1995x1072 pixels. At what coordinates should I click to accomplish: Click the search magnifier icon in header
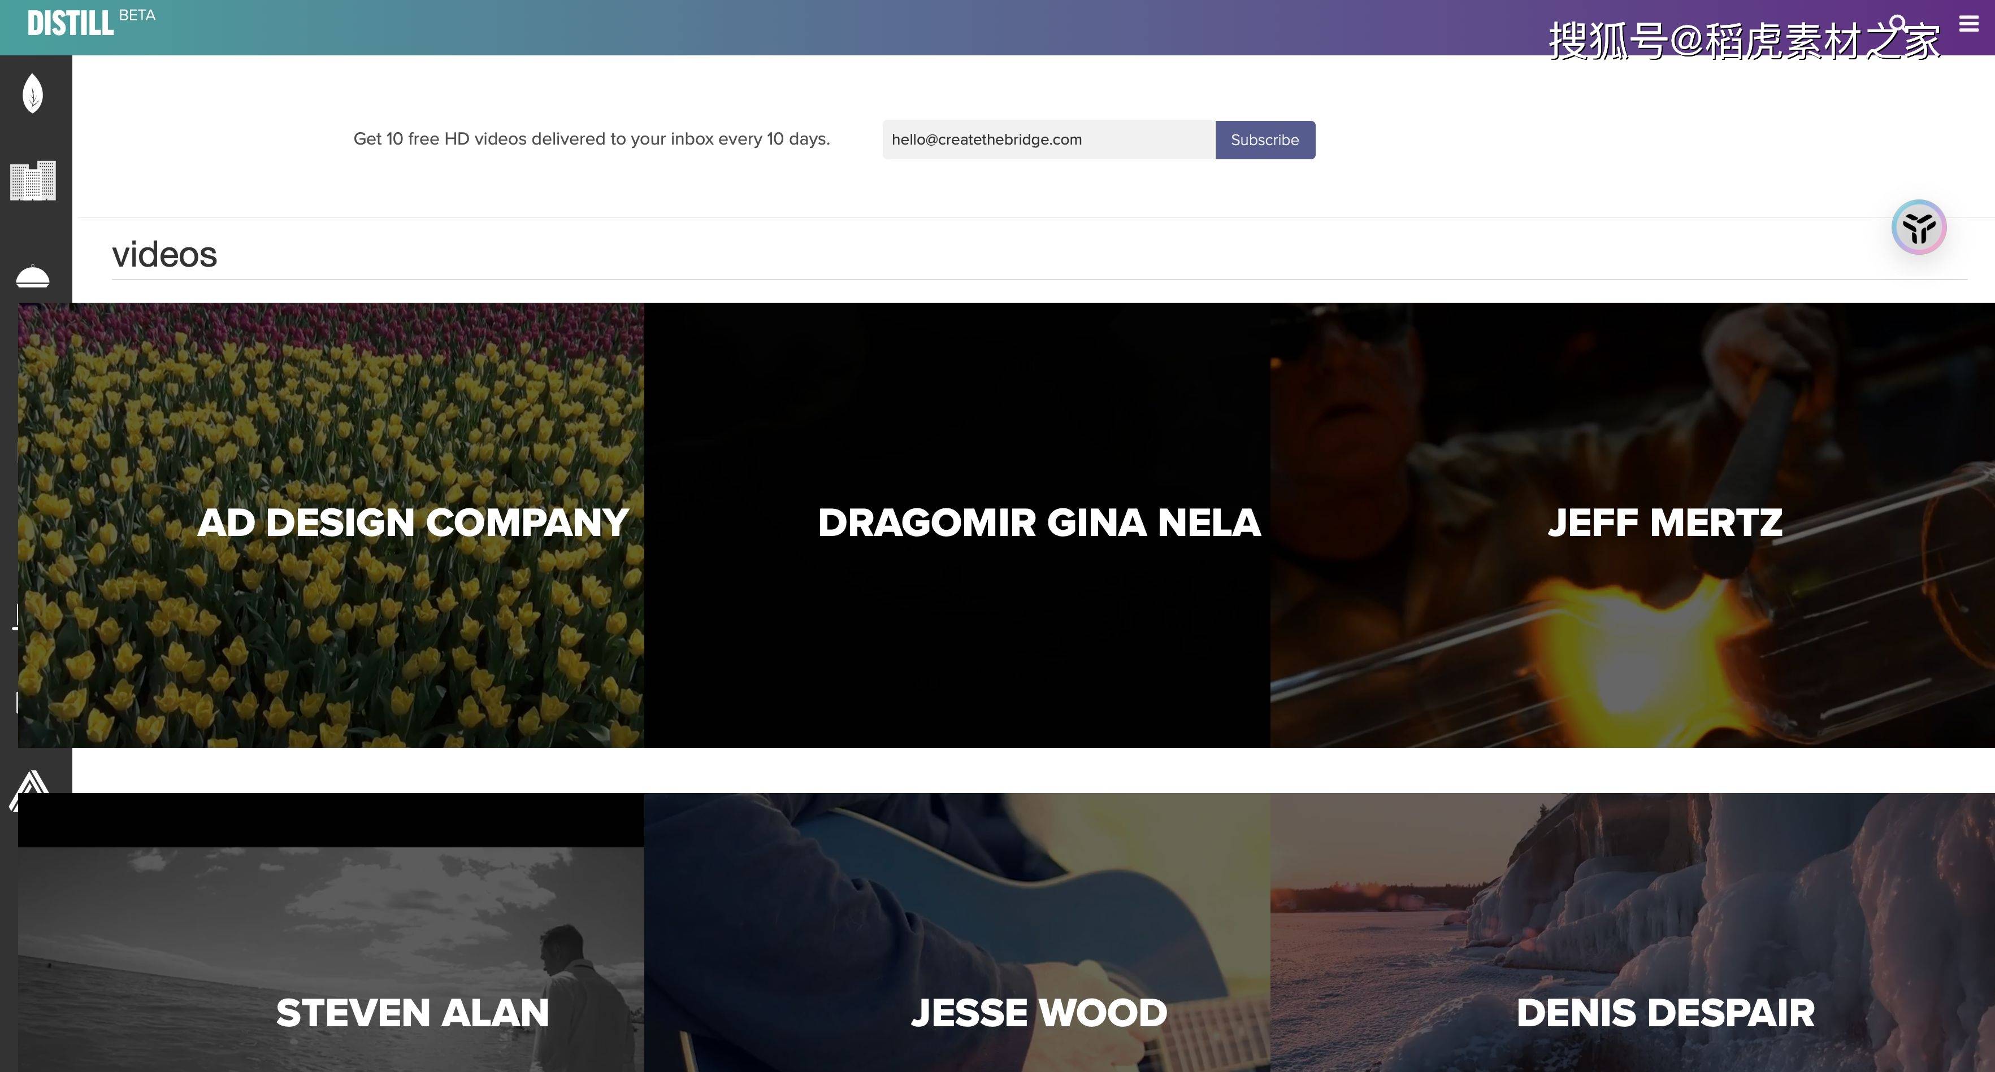click(1898, 24)
